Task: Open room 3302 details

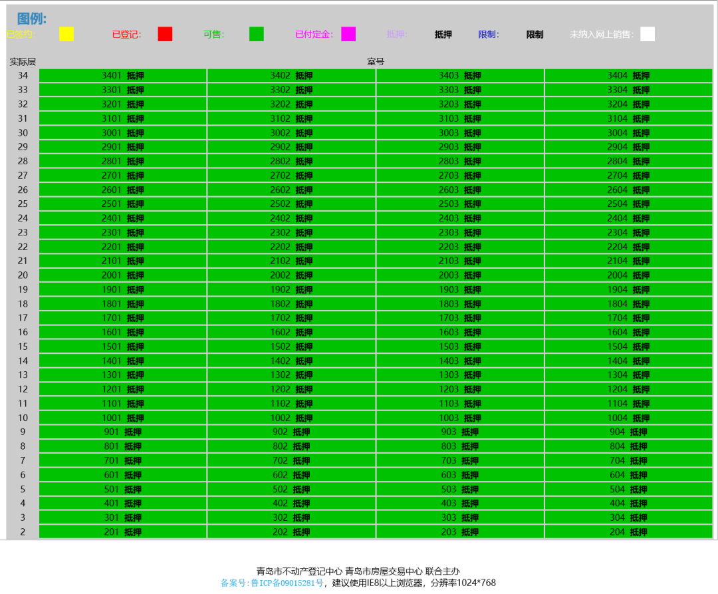Action: click(291, 90)
